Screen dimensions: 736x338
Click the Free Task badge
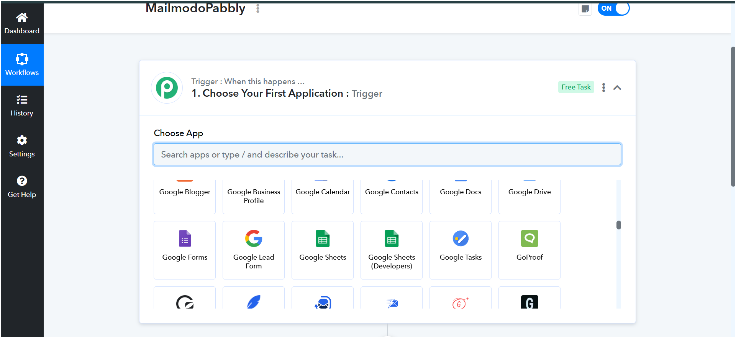click(x=576, y=87)
